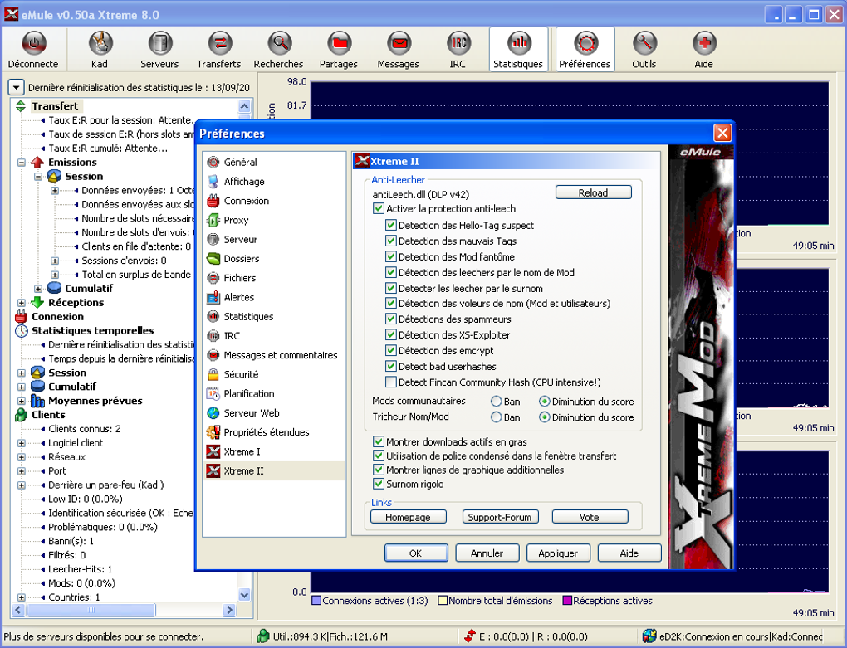Viewport: 847px width, 648px height.
Task: Click the Statistiques icon in preferences list
Action: point(213,316)
